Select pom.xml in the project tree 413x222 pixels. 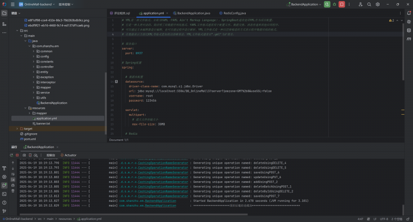pos(30,139)
